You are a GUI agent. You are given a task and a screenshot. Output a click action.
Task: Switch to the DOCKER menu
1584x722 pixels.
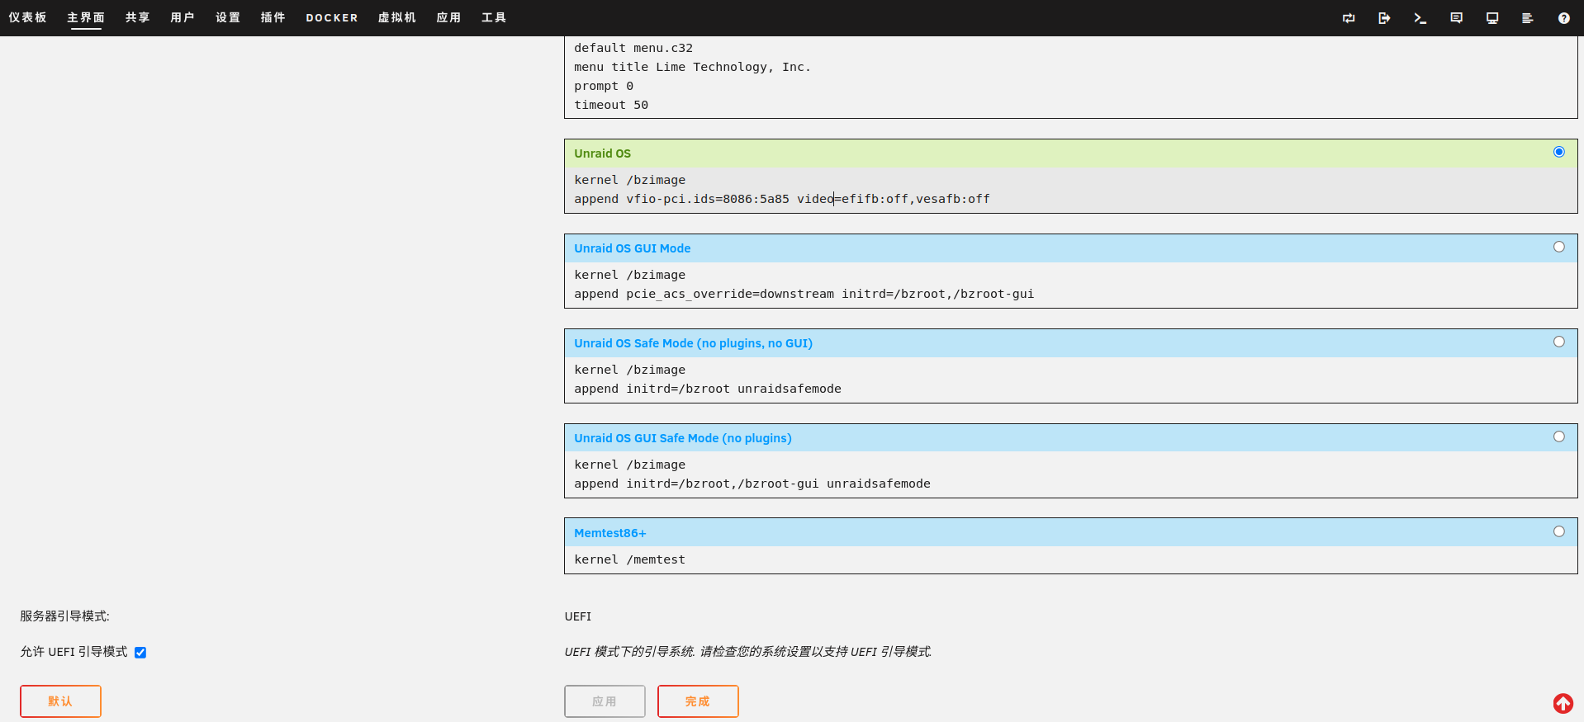click(x=332, y=17)
